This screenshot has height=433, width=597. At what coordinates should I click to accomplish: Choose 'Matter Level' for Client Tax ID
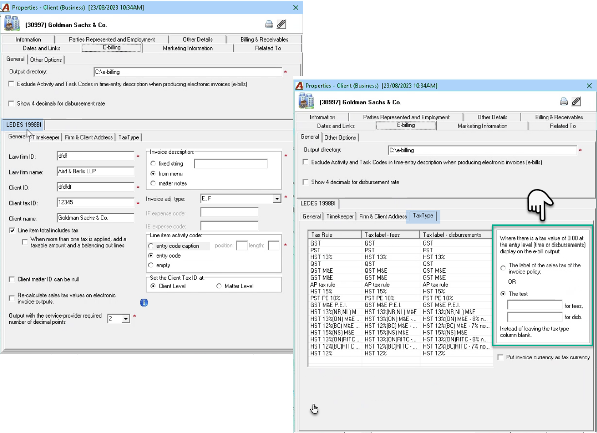pos(219,286)
